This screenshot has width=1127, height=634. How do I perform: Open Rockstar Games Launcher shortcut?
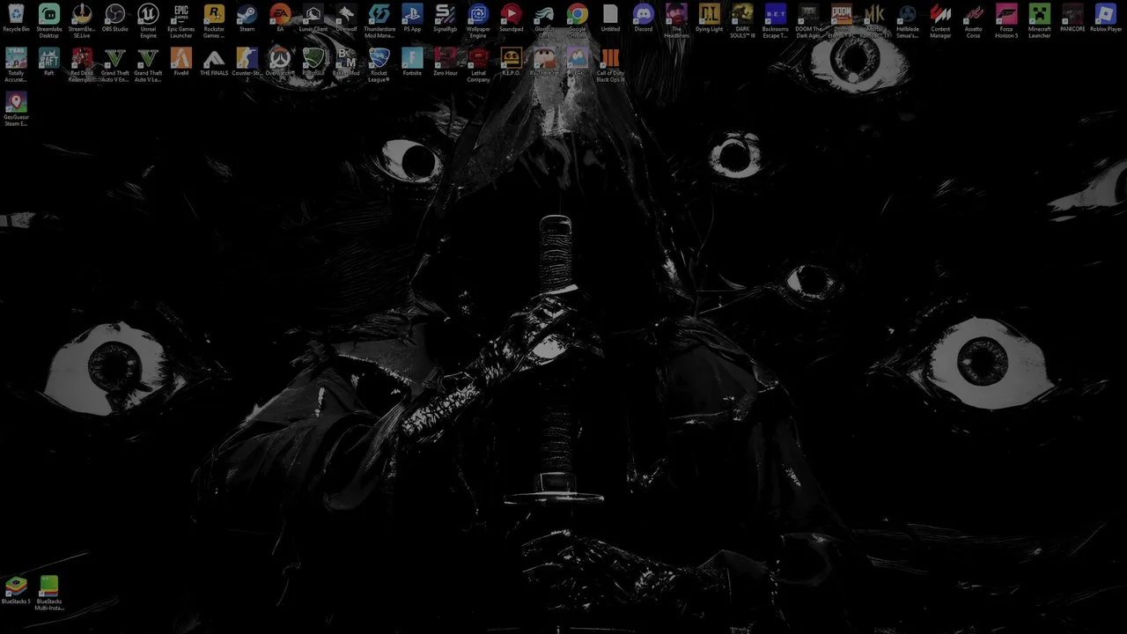(x=214, y=21)
